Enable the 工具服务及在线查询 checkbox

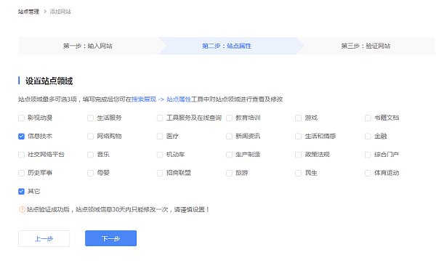[160, 118]
